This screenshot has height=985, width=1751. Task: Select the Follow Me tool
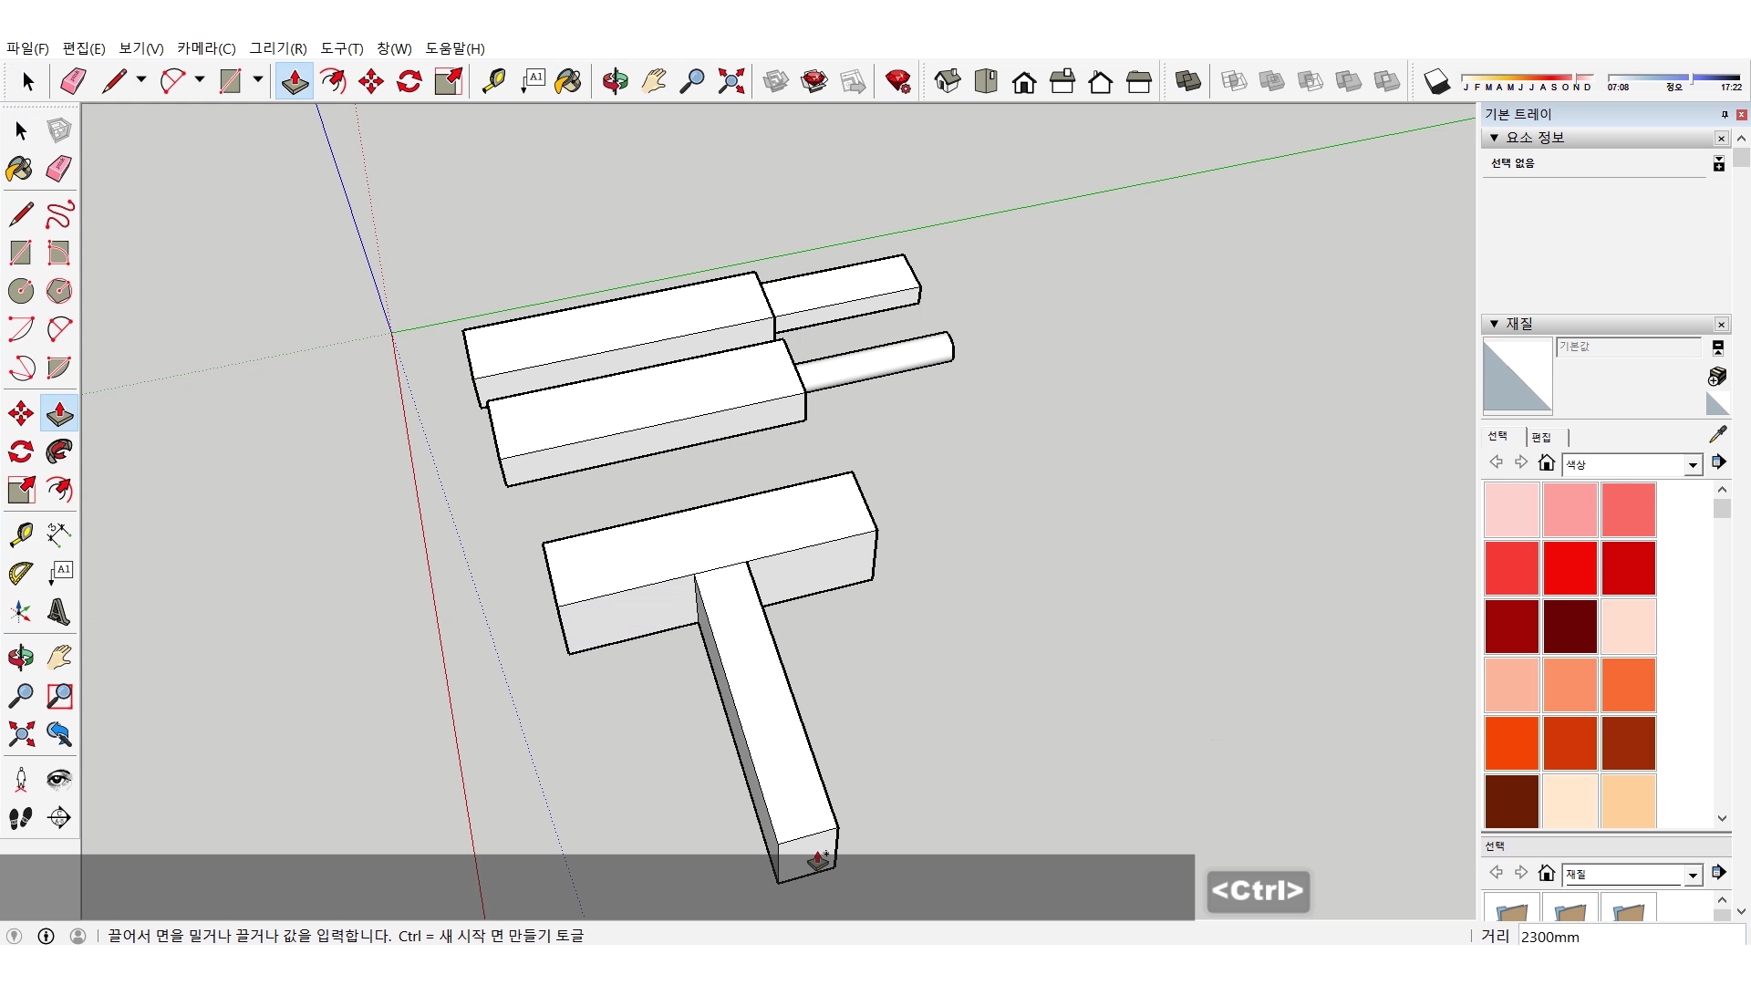(59, 452)
